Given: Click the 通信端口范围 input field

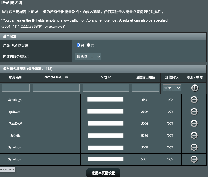Looking at the screenshot, I should tap(146, 88).
